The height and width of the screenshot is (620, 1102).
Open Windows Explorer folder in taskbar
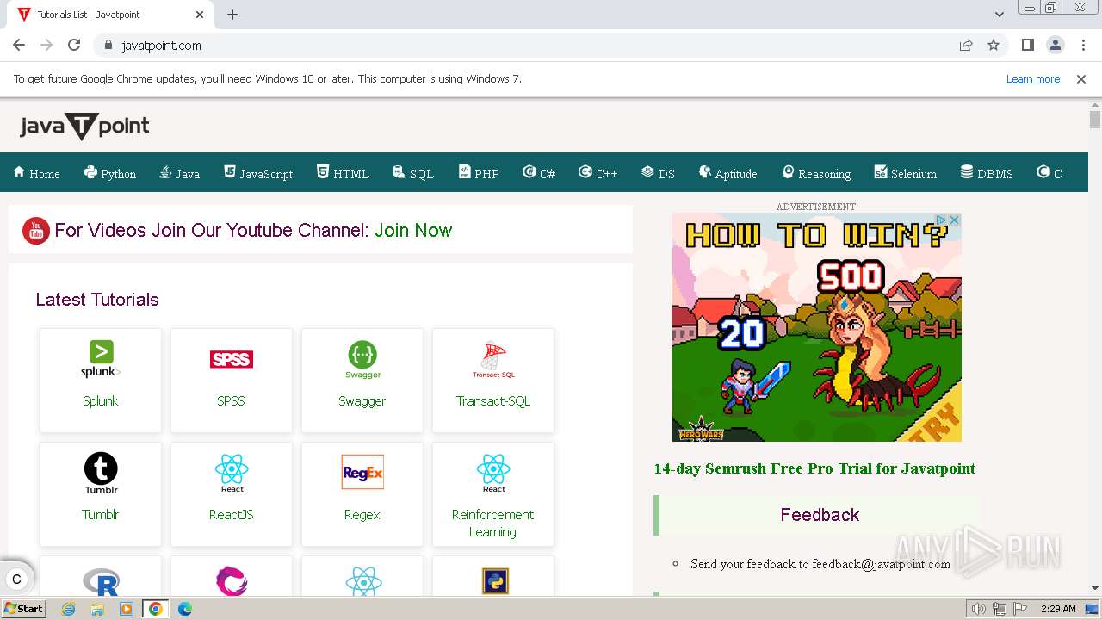pos(97,609)
